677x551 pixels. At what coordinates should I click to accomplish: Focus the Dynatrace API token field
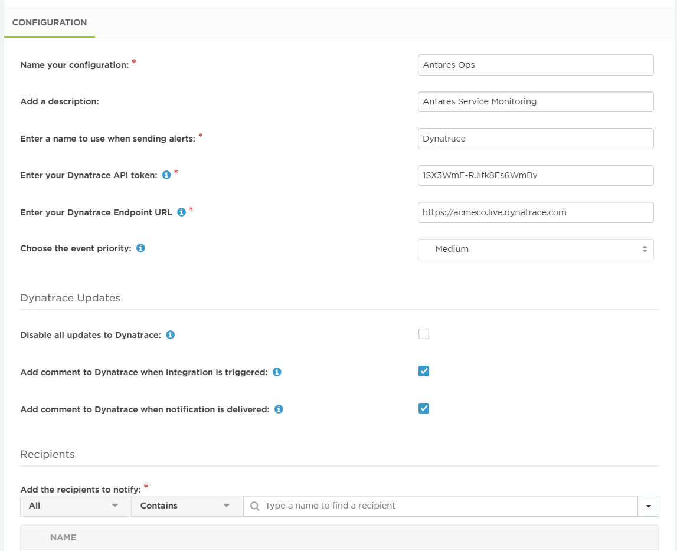[535, 176]
